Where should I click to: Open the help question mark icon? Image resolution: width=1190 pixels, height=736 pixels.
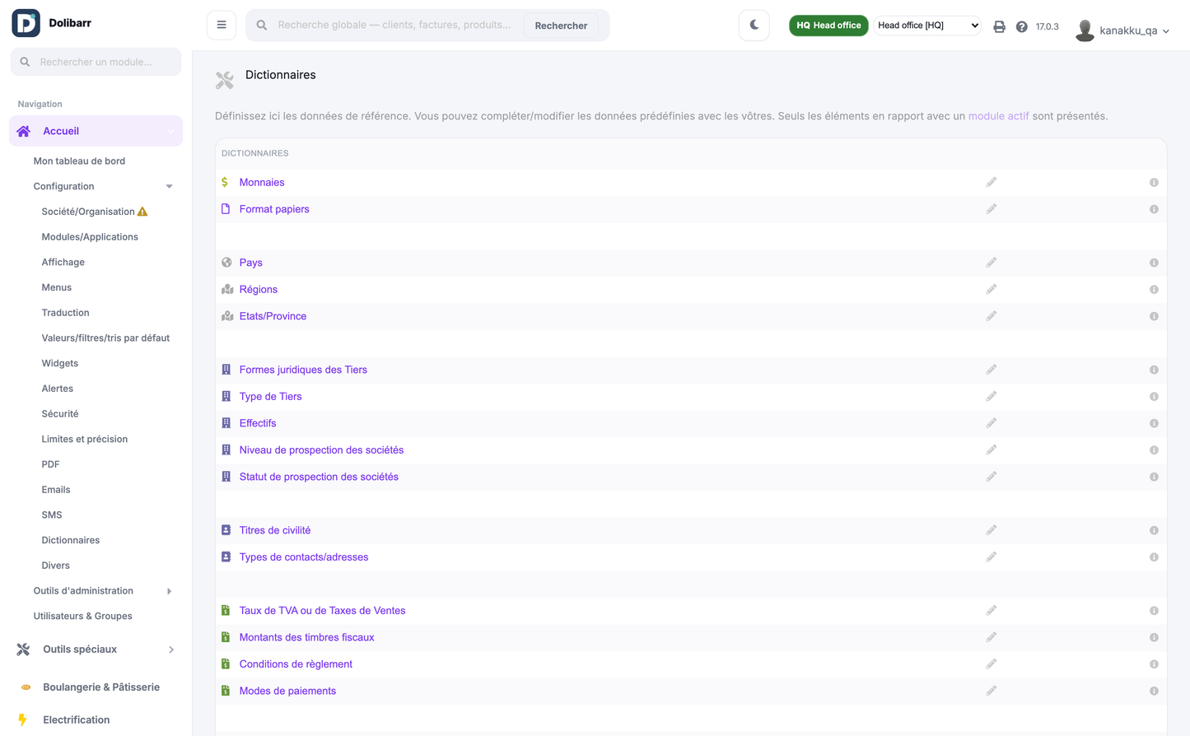point(1021,26)
